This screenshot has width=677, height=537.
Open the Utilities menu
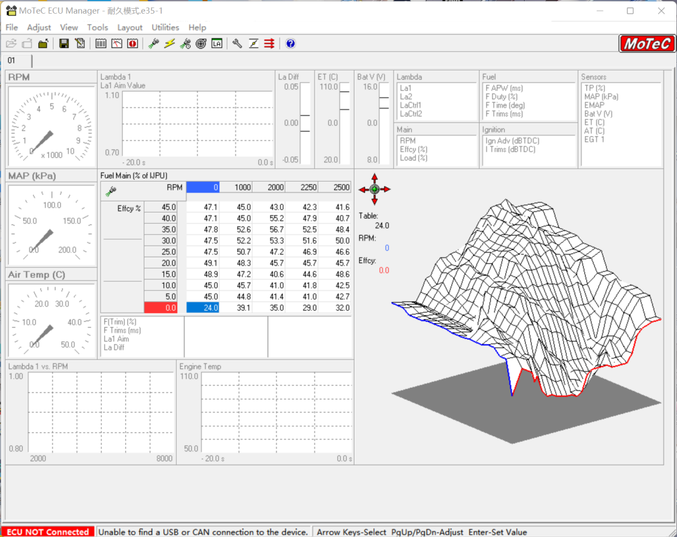pos(165,28)
